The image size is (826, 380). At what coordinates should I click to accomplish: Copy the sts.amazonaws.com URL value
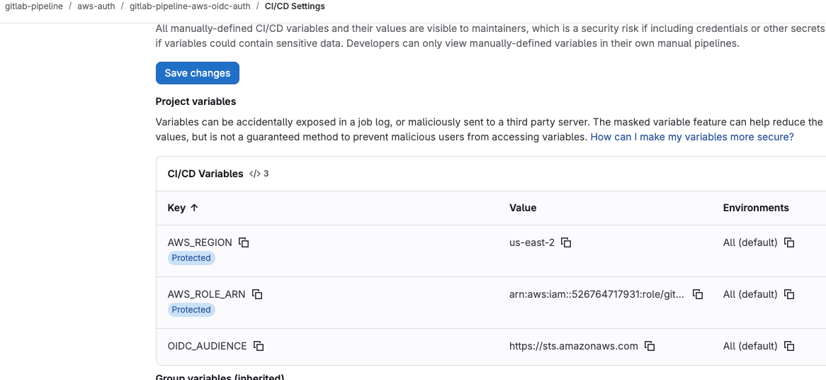pos(650,346)
